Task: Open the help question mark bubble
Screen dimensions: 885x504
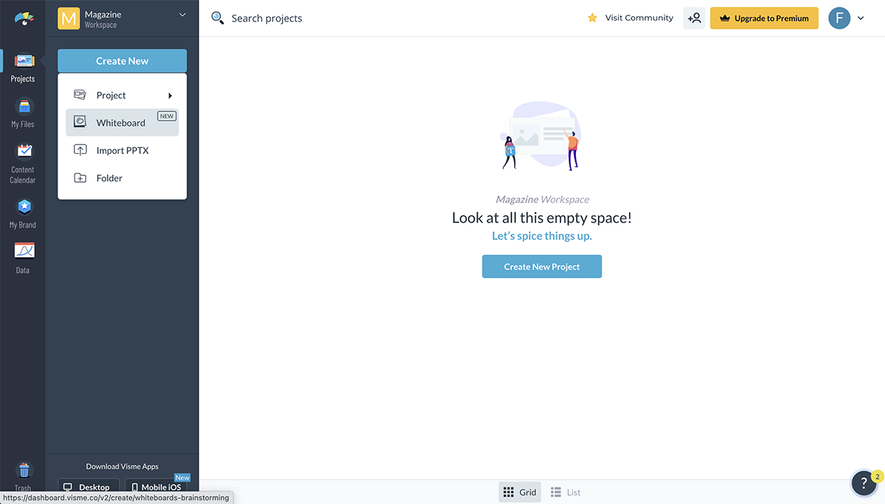Action: coord(864,483)
